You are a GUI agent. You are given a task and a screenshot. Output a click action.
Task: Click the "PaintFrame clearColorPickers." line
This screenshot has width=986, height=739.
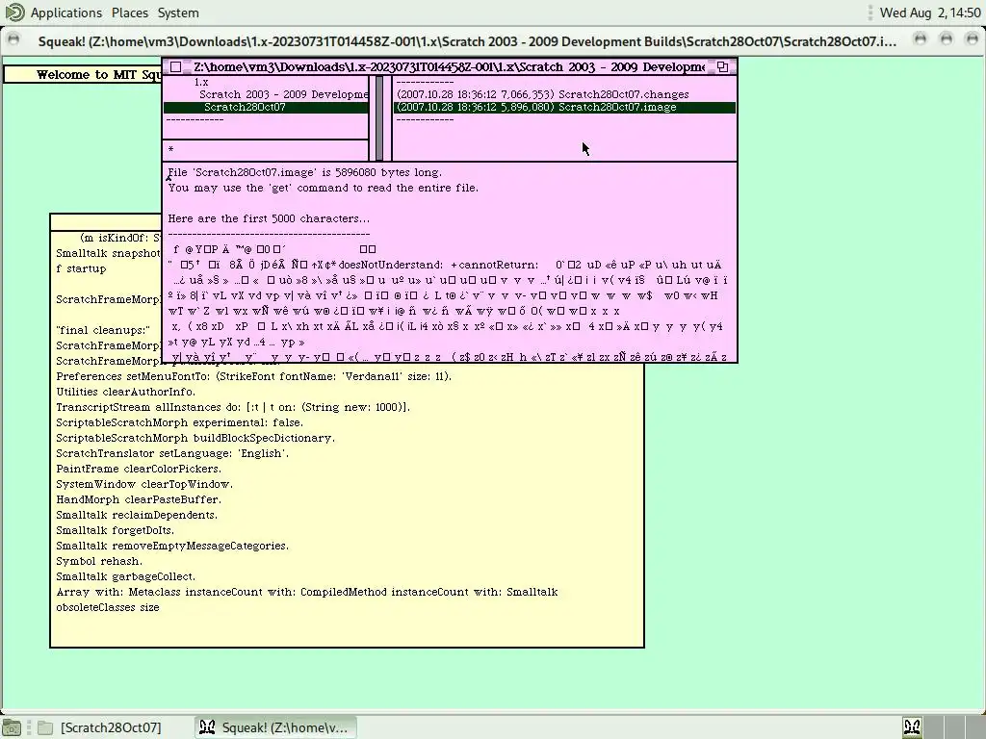coord(139,469)
